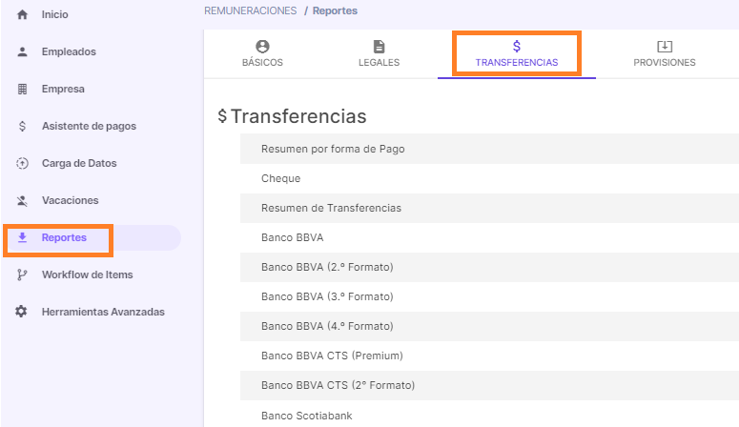Click the Vacaciones sidebar icon

point(23,201)
